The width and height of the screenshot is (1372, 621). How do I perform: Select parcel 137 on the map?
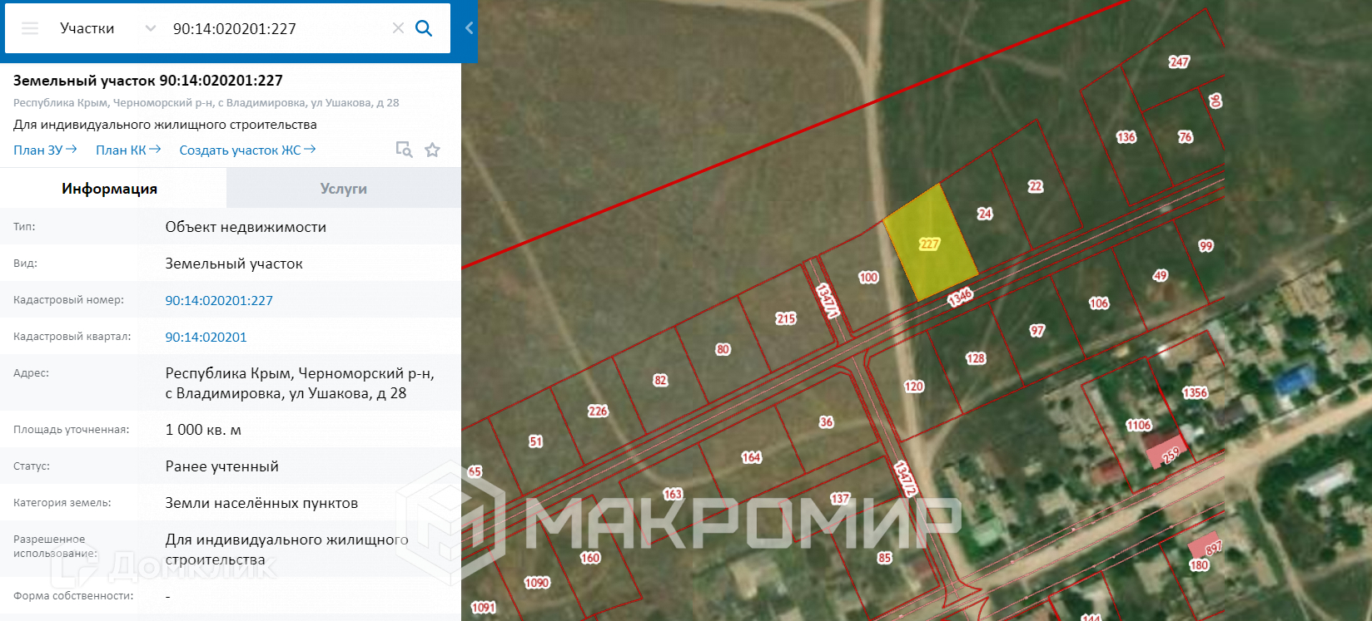840,499
